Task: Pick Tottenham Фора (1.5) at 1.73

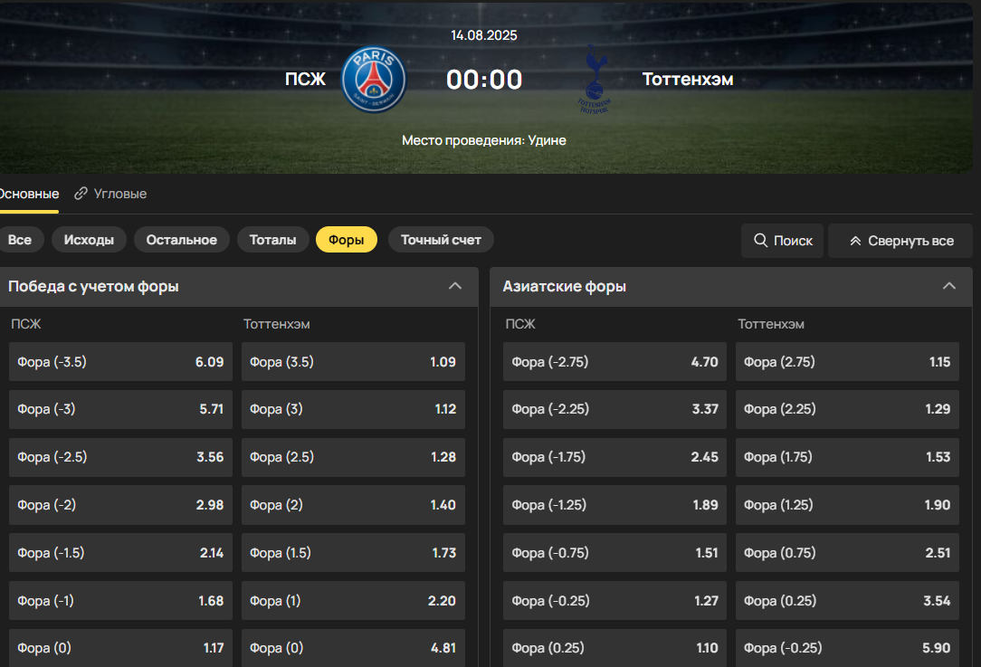Action: pos(353,552)
